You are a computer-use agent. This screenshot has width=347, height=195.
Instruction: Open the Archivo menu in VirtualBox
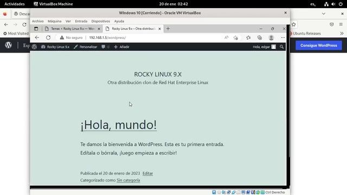[x=37, y=21]
